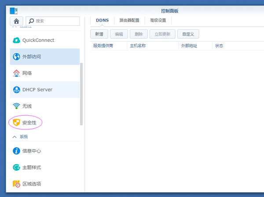Sort by 服务提供商 column header
This screenshot has height=197, width=264.
(109, 46)
